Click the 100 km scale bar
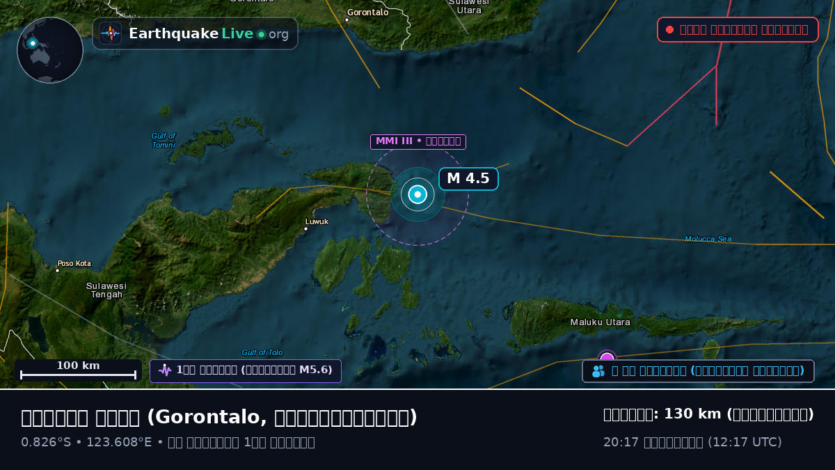 (78, 370)
